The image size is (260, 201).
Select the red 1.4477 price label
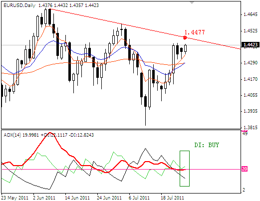(195, 32)
